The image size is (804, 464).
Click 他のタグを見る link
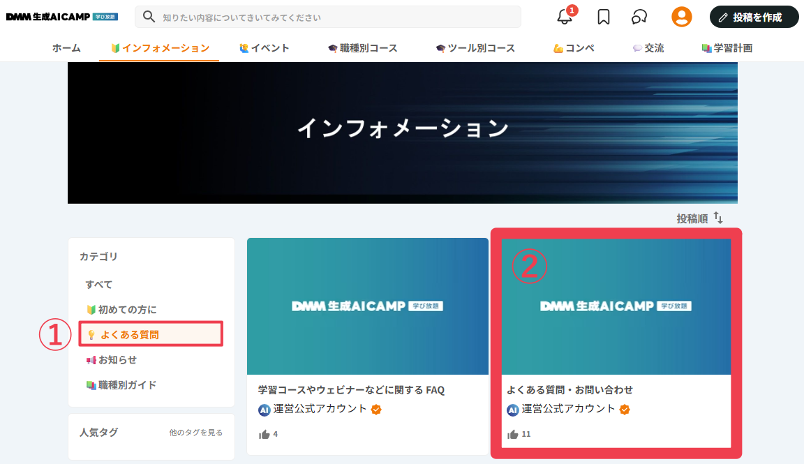[x=196, y=433]
